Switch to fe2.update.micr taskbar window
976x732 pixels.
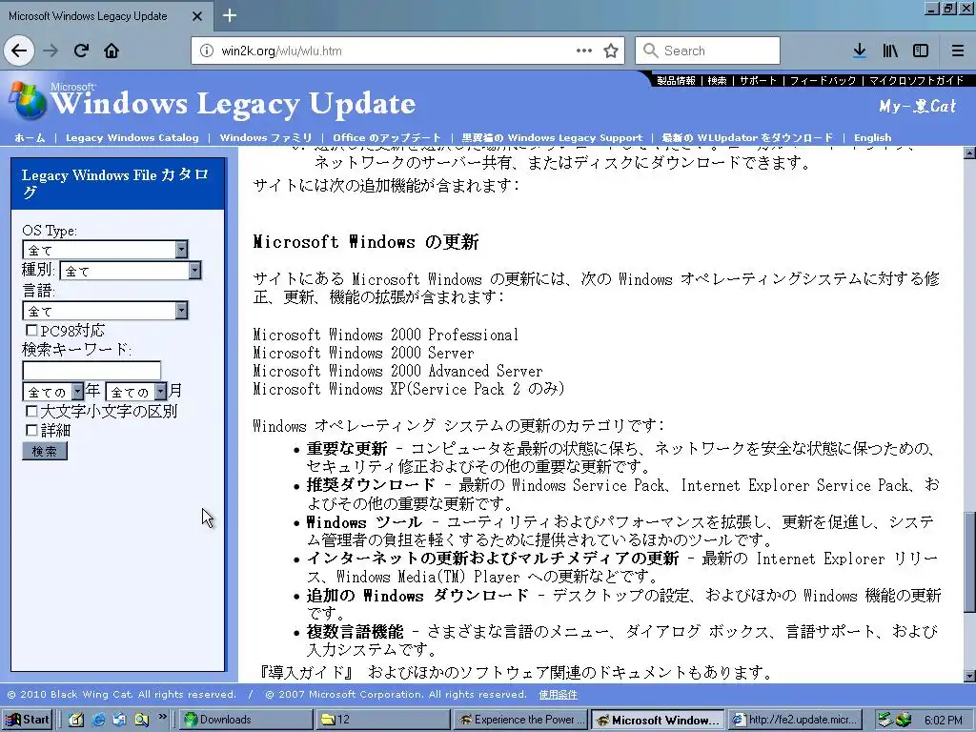pyautogui.click(x=796, y=720)
